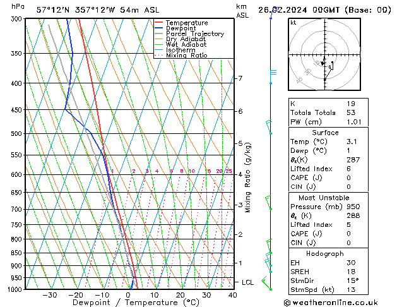397x307 pixels.
Task: Click the 700 hPa pressure label
Action: 18,210
